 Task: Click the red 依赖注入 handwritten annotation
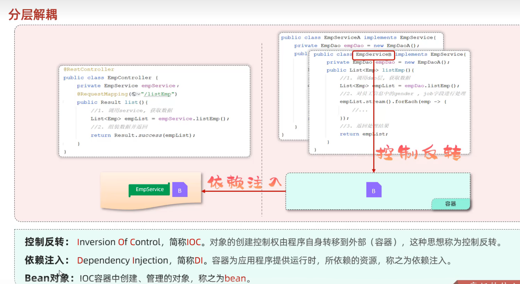pos(244,182)
